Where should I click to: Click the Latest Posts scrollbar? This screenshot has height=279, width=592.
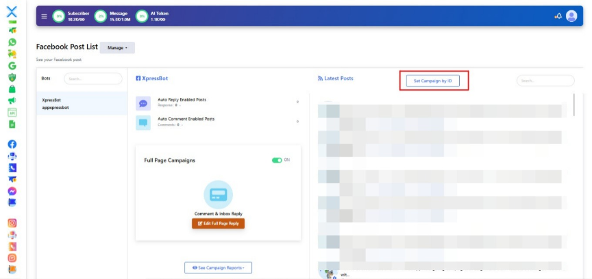[x=574, y=105]
